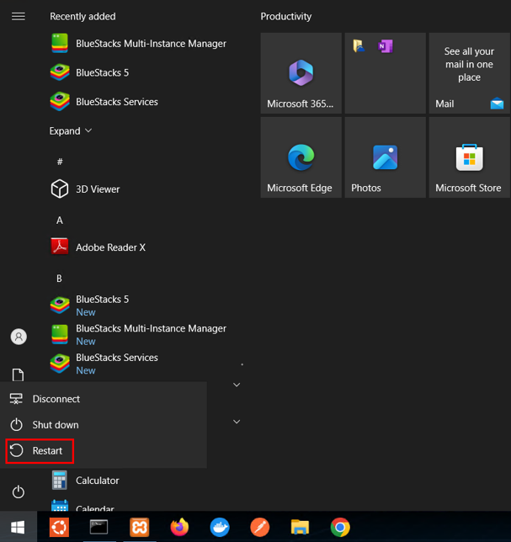Viewport: 511px width, 542px height.
Task: Expand the Recently added list
Action: click(71, 131)
